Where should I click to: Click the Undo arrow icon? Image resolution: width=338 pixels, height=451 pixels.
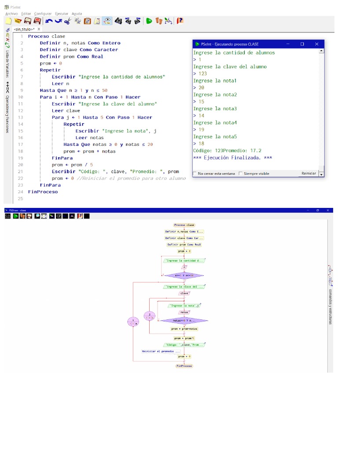pyautogui.click(x=48, y=21)
